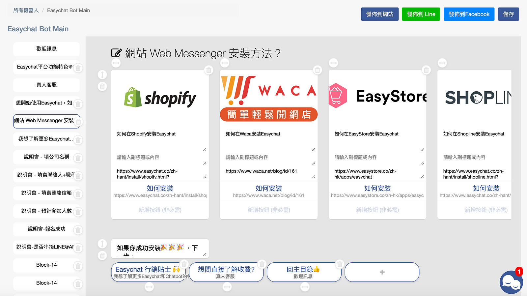The height and width of the screenshot is (296, 527).
Task: Click reorder arrow above Shopify card
Action: pos(116,63)
